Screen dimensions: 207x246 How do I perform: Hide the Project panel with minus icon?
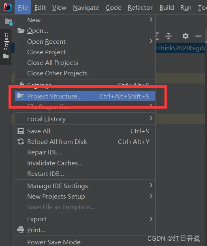[x=198, y=36]
